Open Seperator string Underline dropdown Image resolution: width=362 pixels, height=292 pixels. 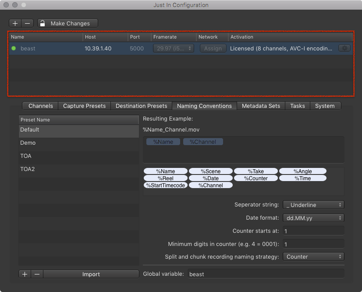[313, 205]
